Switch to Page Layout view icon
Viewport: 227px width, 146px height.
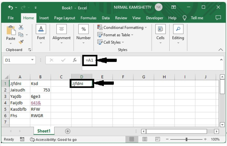pyautogui.click(x=145, y=139)
